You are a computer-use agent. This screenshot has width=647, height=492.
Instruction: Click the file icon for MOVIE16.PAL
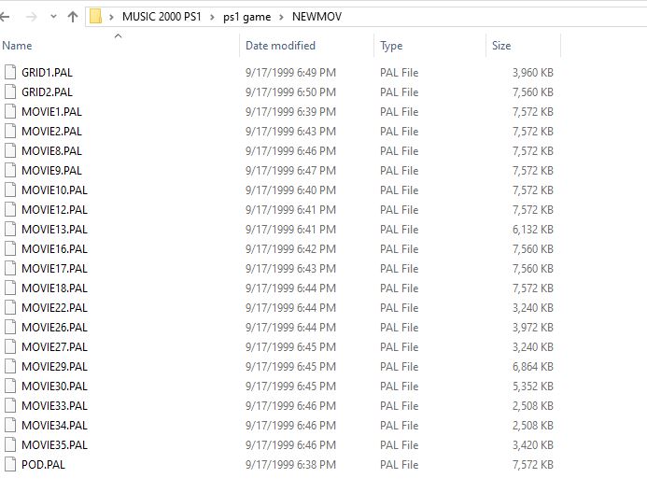[10, 248]
